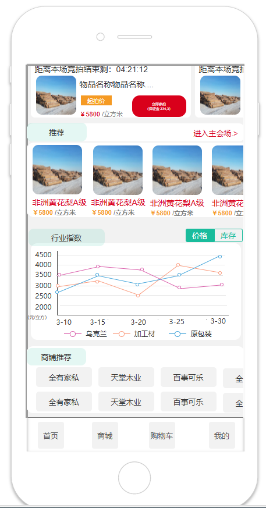Toggle 乌克兰 series in chart legend
Screen dimensions: 266x508
[x=86, y=333]
